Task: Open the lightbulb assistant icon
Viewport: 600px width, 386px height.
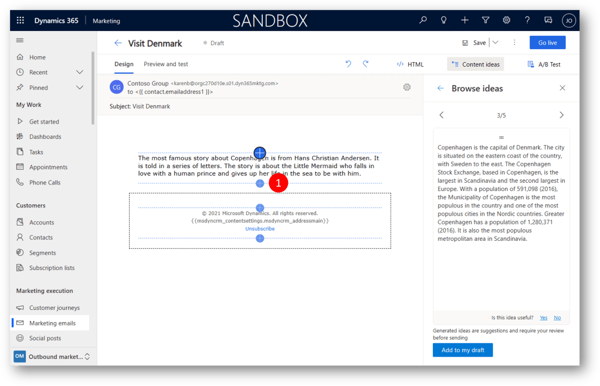Action: [444, 21]
